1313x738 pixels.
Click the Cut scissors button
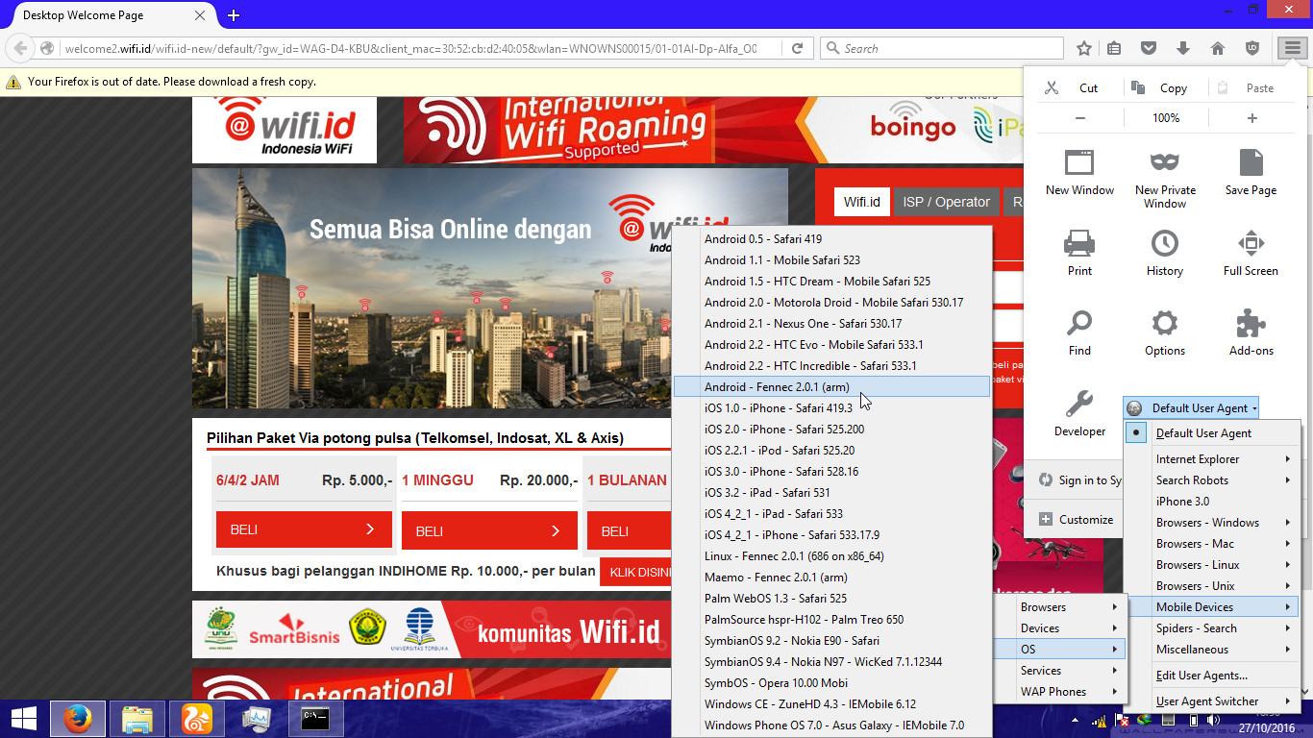click(x=1071, y=87)
